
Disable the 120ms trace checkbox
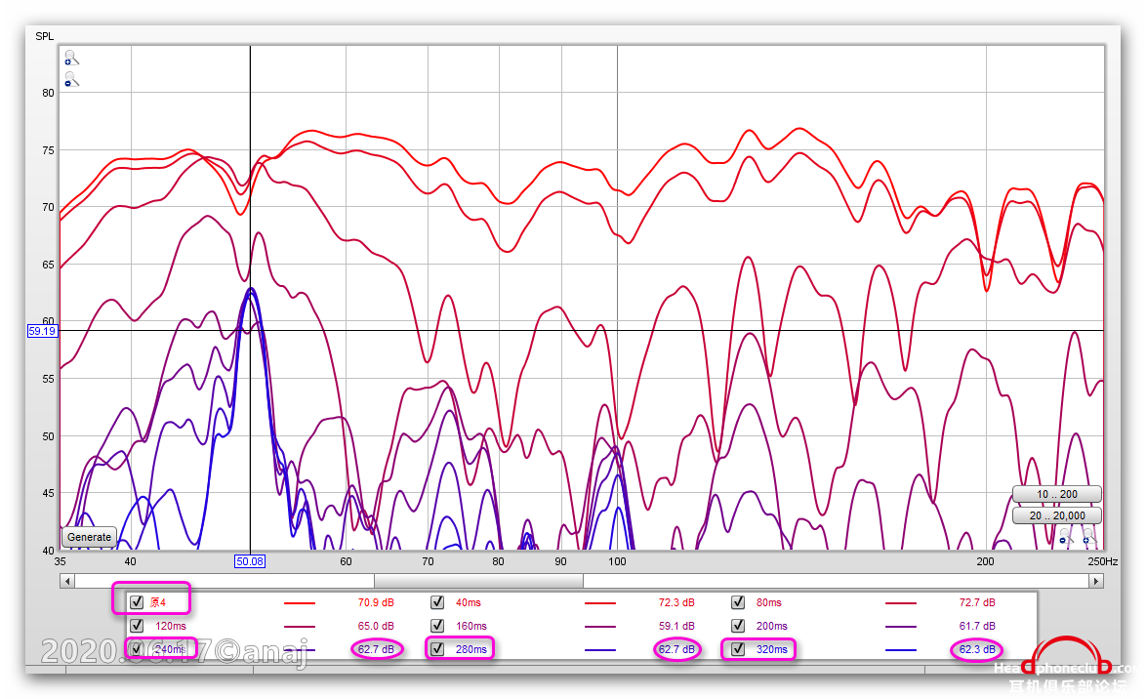(x=137, y=626)
